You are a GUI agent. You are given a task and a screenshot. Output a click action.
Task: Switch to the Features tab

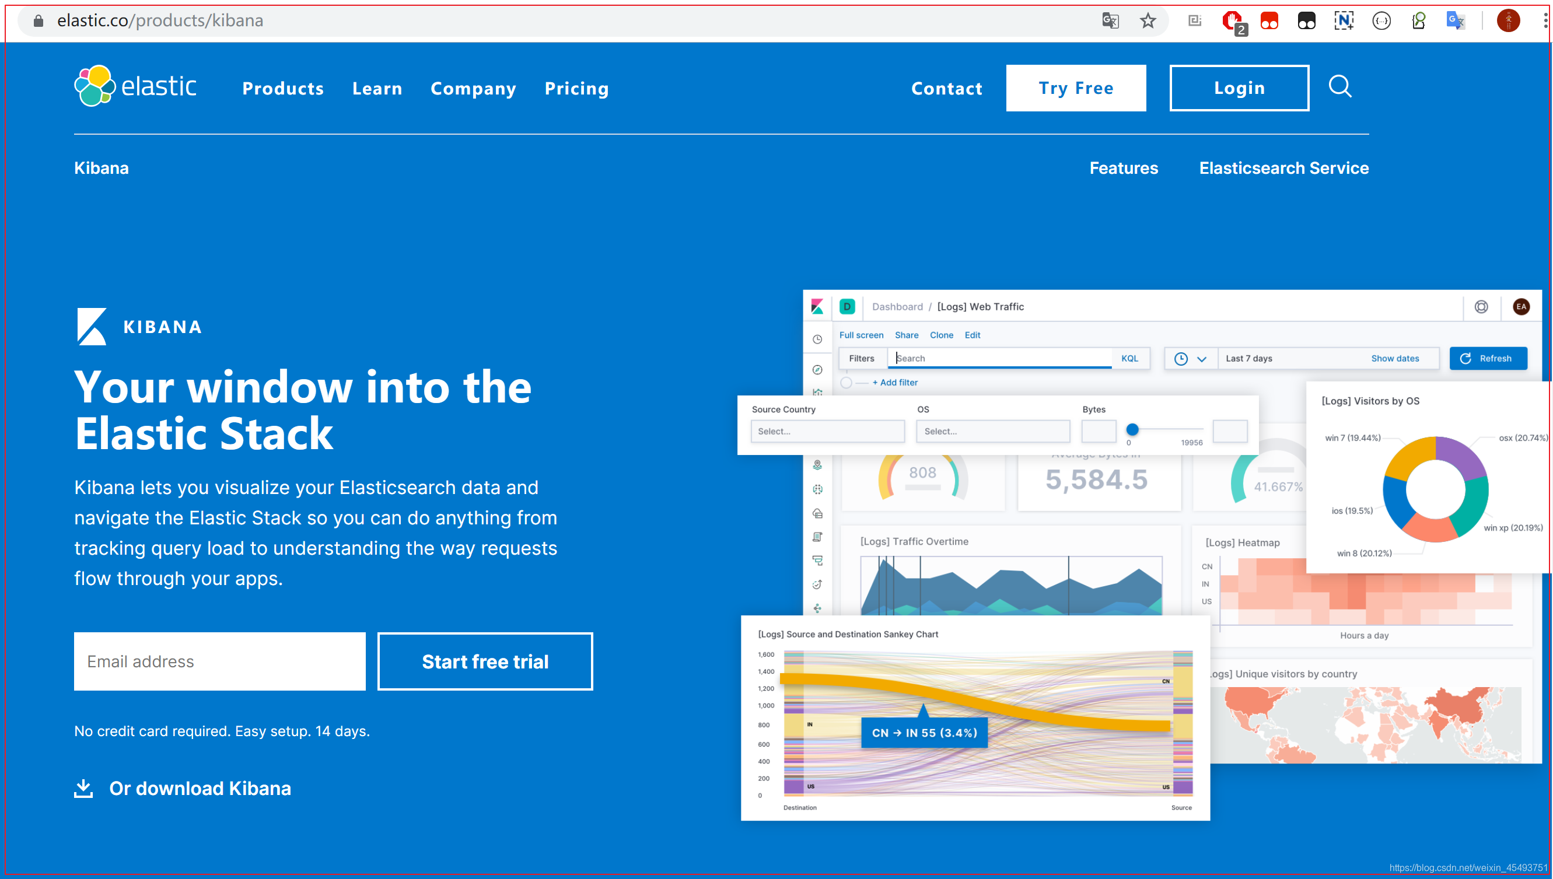coord(1123,168)
